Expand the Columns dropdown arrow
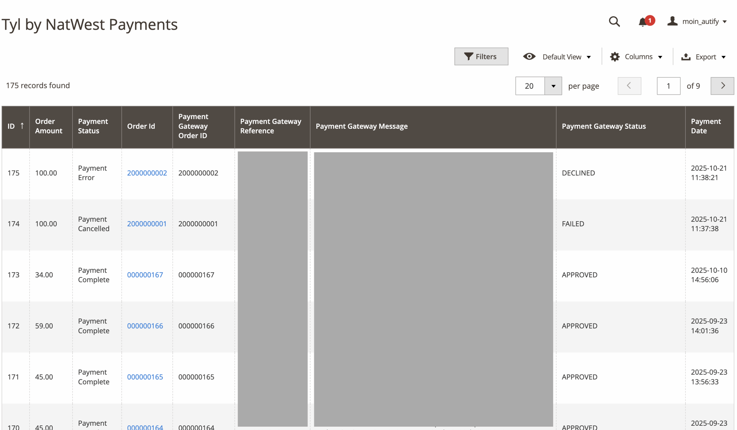The height and width of the screenshot is (430, 737). point(660,57)
